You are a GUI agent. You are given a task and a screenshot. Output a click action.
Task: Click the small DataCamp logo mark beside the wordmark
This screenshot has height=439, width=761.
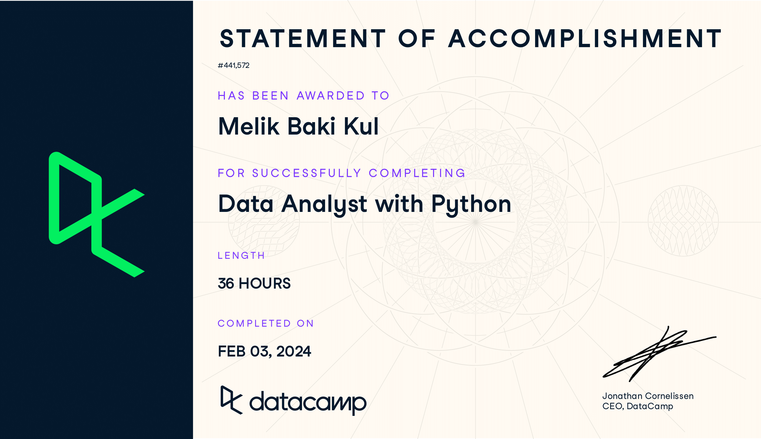(x=231, y=400)
